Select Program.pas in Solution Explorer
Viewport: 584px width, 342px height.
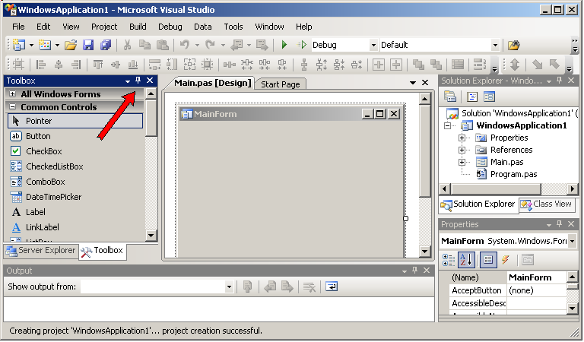coord(513,174)
